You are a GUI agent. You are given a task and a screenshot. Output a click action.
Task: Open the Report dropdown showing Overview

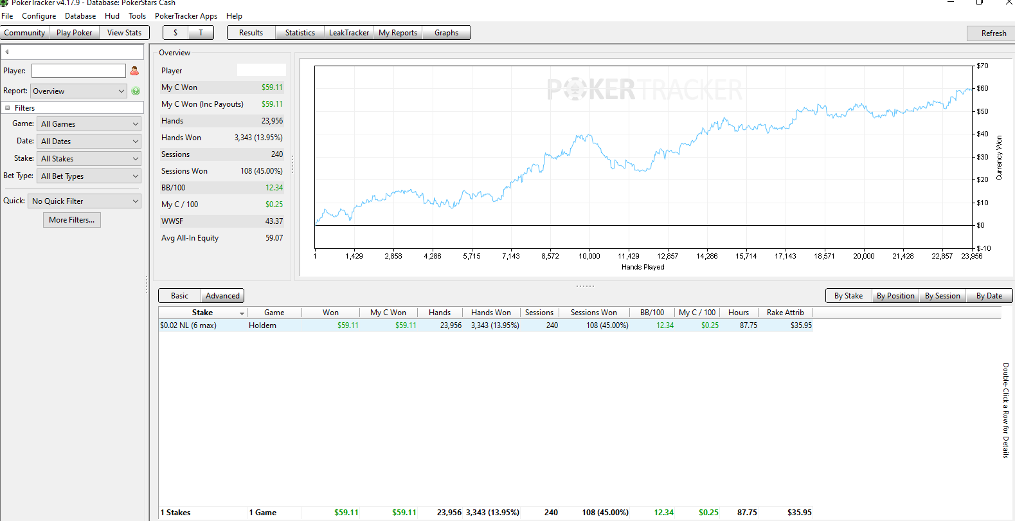[79, 91]
